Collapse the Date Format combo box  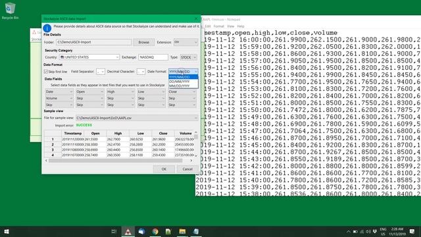click(x=184, y=72)
